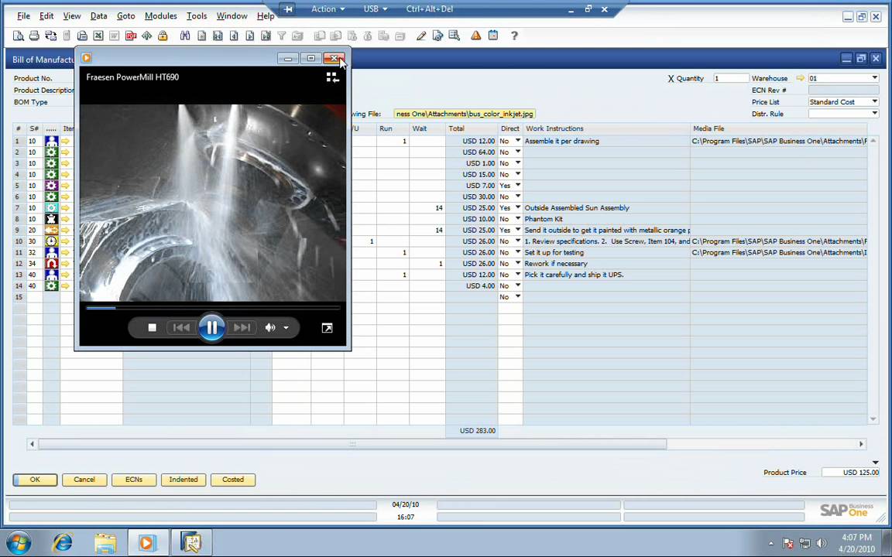
Task: Click the Quantity input field
Action: tap(731, 78)
